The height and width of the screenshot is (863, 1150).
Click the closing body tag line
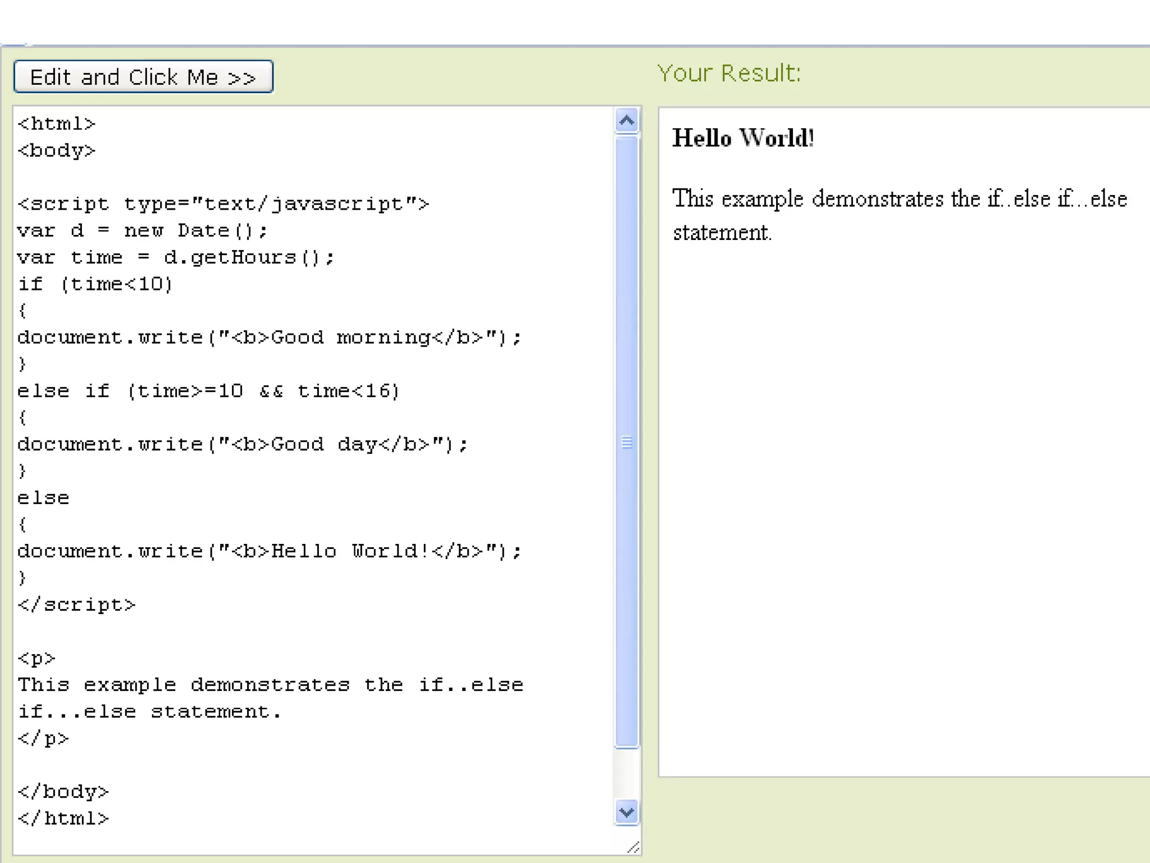(63, 792)
